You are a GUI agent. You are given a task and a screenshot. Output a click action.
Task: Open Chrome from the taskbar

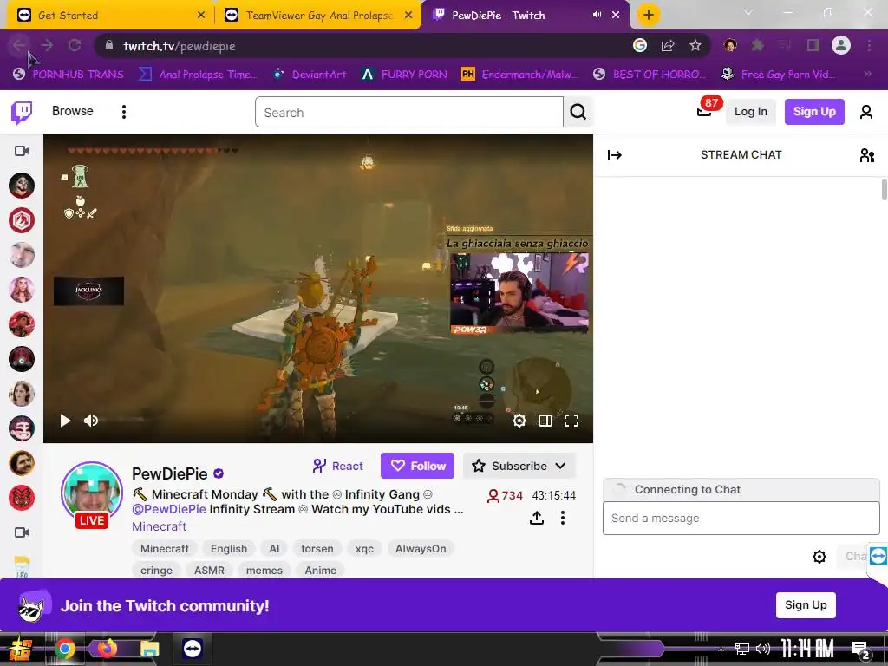(65, 649)
